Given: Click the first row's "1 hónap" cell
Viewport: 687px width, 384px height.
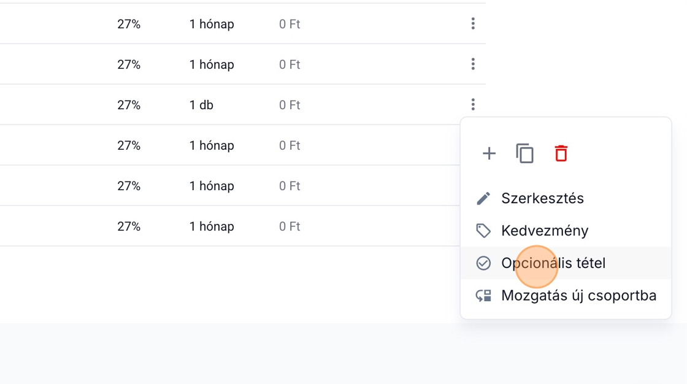Looking at the screenshot, I should point(212,25).
